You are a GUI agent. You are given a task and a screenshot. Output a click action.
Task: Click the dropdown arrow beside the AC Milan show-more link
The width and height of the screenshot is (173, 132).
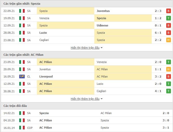pos(102,99)
